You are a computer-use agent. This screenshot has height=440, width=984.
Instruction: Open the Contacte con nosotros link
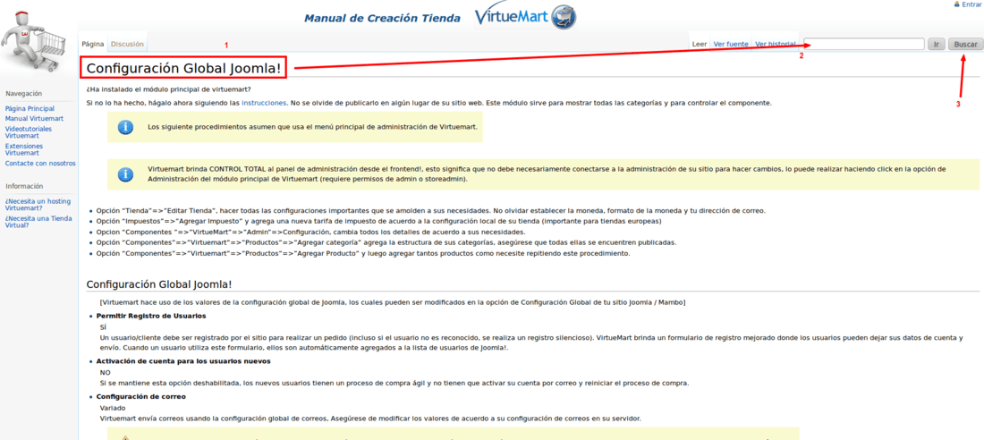(40, 163)
